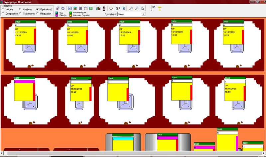Image resolution: width=266 pixels, height=157 pixels.
Task: Enable the Traitements radio button
Action: (21, 14)
